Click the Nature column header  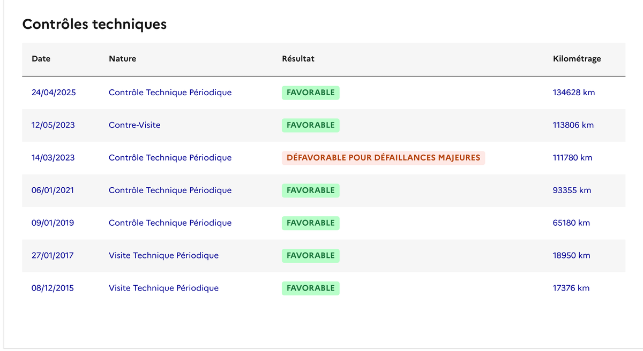[122, 59]
